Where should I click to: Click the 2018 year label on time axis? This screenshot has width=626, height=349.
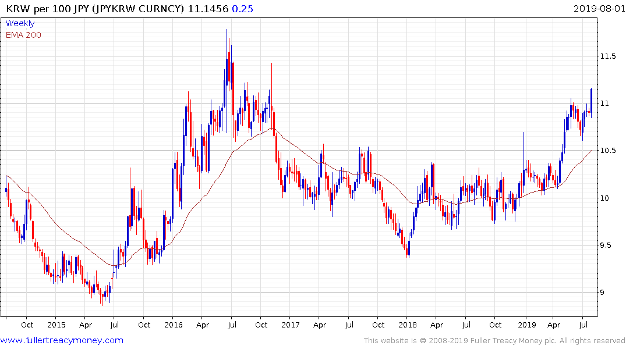point(407,325)
